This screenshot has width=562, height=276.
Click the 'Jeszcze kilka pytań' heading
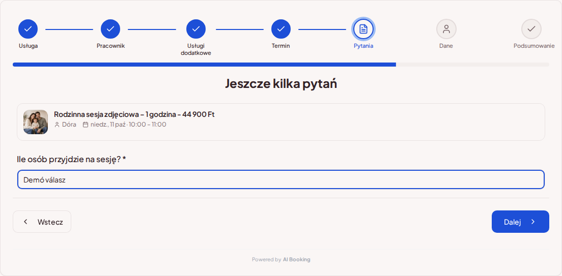[281, 84]
